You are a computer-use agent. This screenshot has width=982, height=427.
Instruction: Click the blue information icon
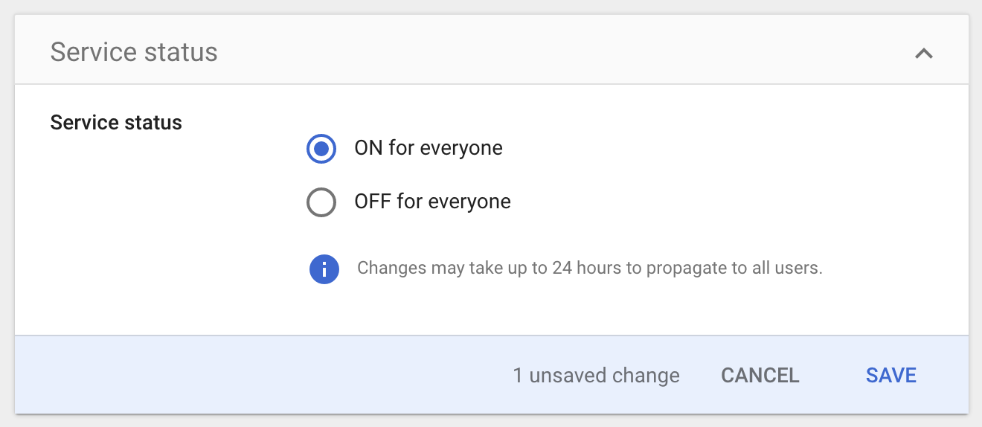(324, 269)
